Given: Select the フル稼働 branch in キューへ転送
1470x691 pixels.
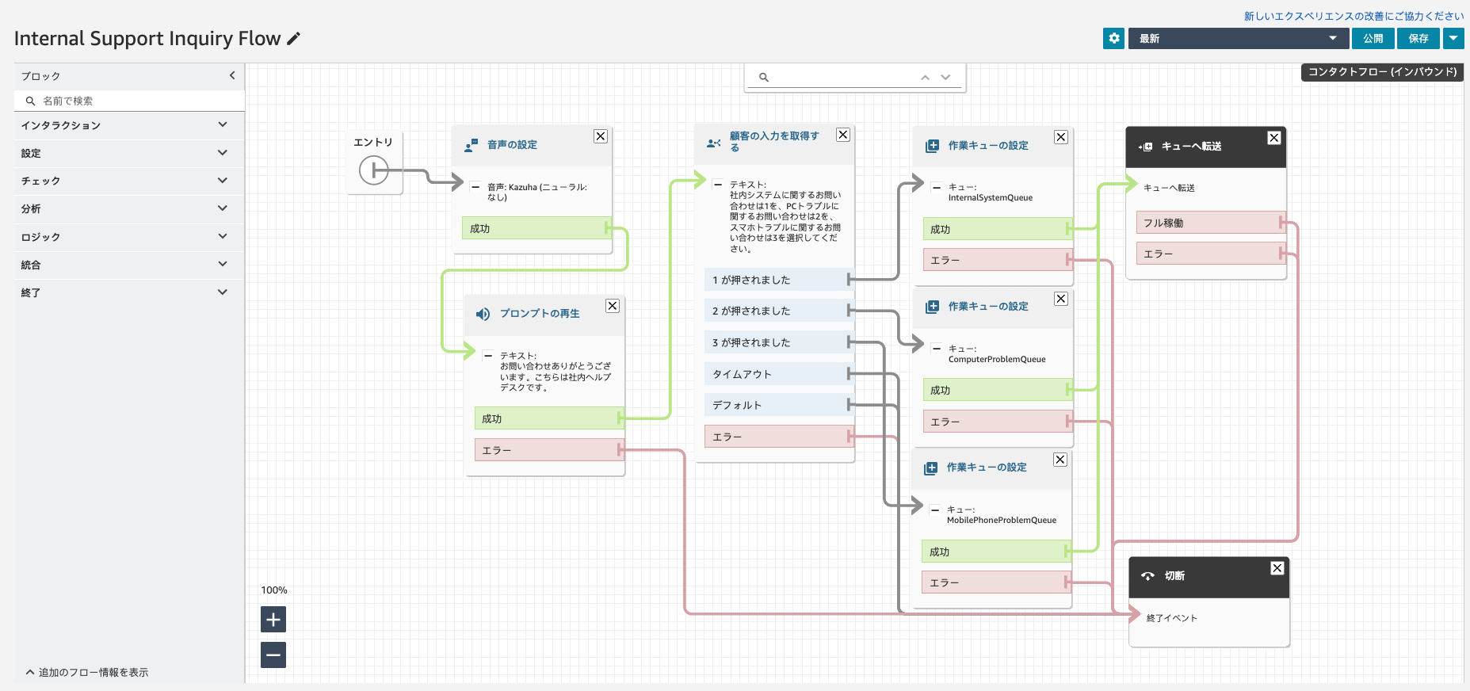Looking at the screenshot, I should coord(1209,223).
